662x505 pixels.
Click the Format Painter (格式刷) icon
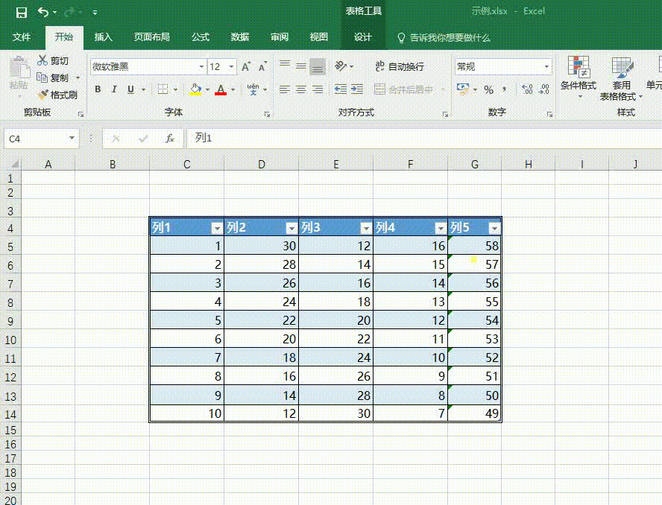[43, 95]
